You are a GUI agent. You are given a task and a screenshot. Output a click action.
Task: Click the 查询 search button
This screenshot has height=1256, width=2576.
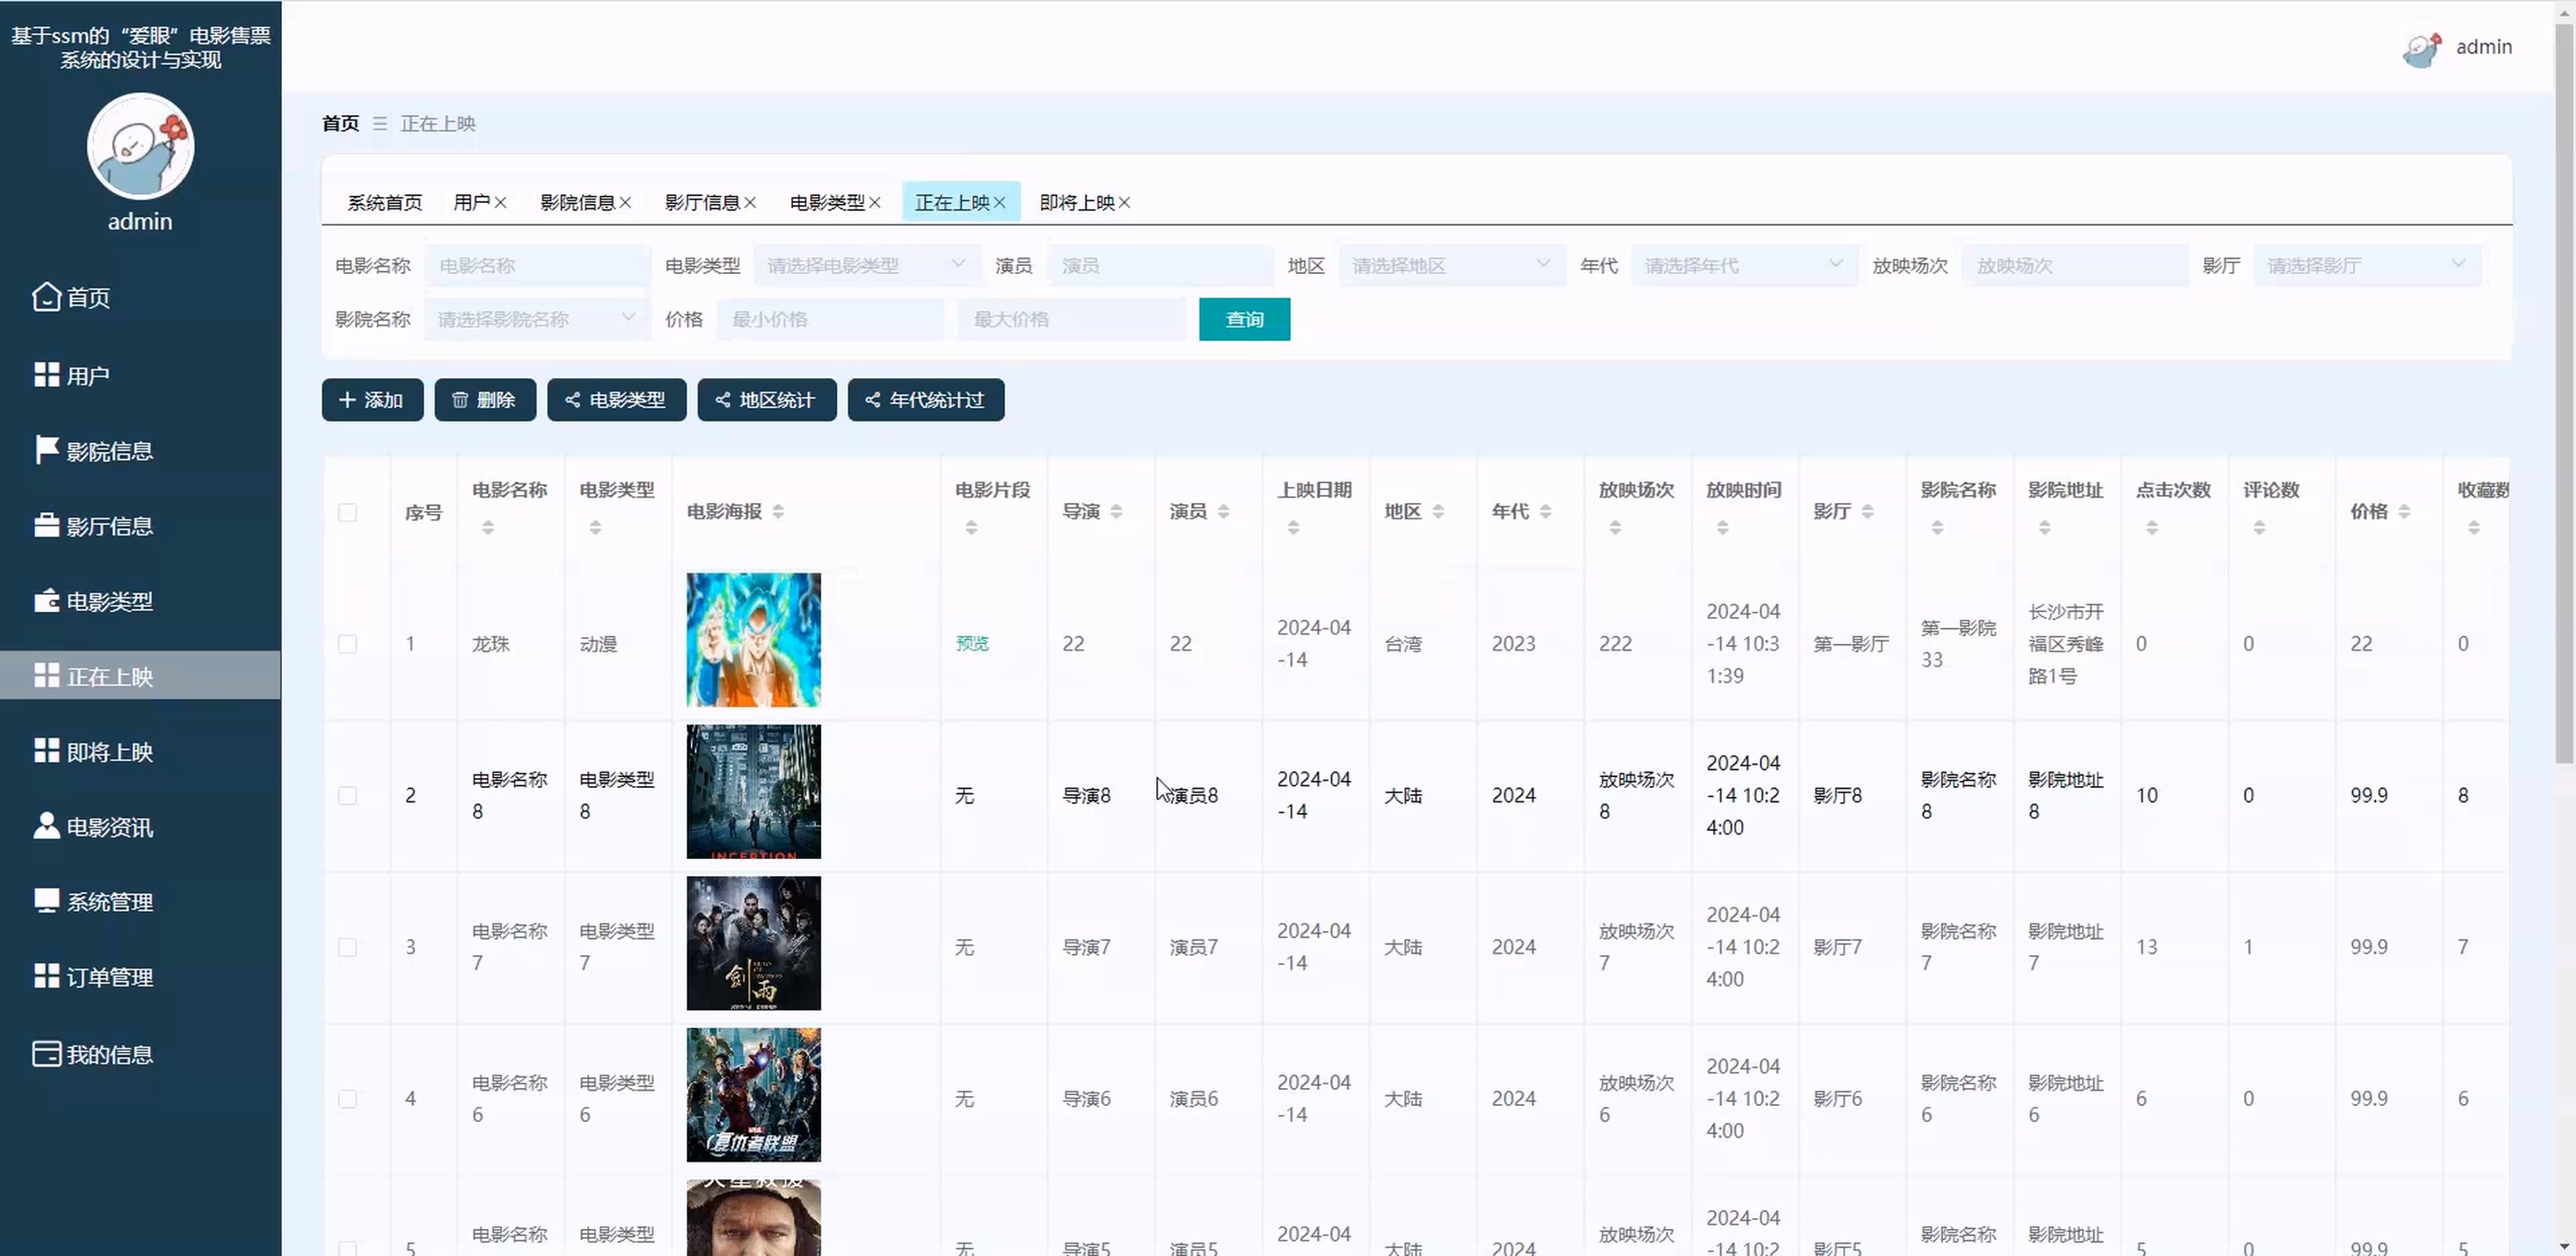pyautogui.click(x=1244, y=319)
